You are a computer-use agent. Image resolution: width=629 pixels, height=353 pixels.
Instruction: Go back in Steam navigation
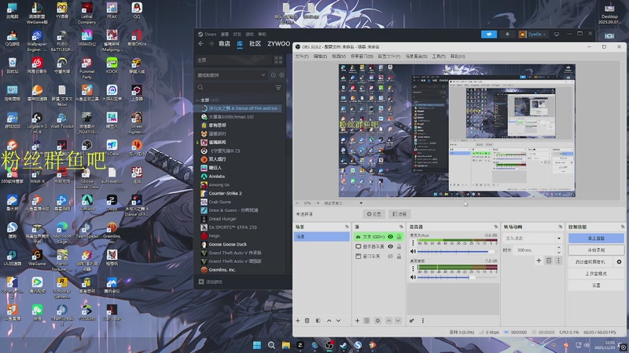[201, 44]
